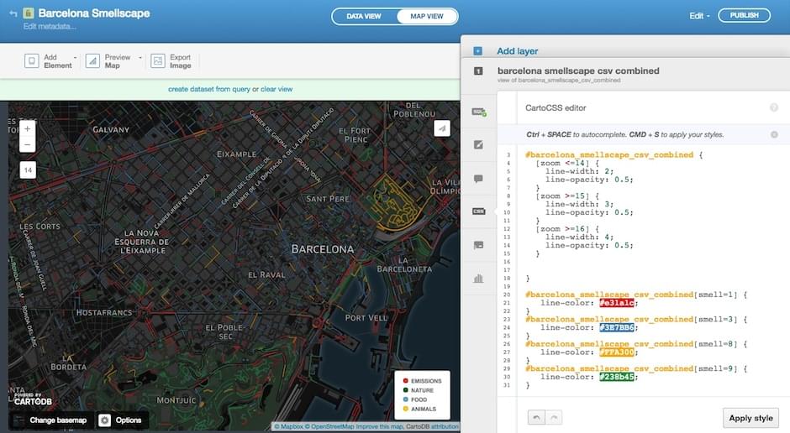Click the map zoom out minus button

click(x=28, y=145)
